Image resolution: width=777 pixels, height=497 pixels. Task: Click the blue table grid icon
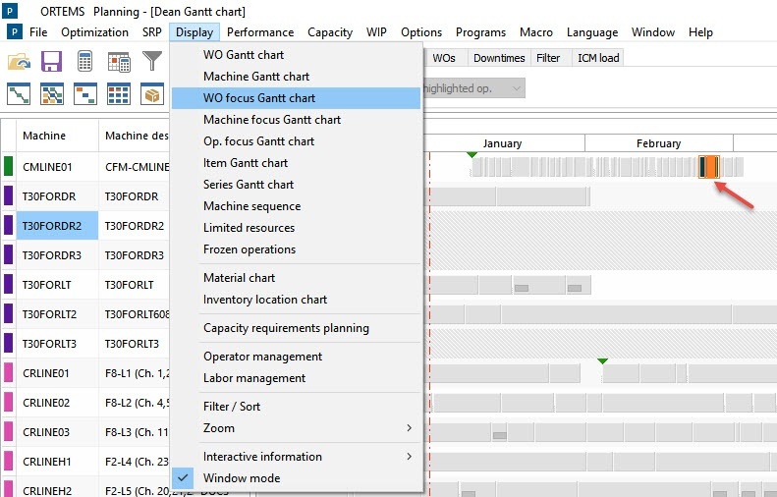pyautogui.click(x=119, y=93)
